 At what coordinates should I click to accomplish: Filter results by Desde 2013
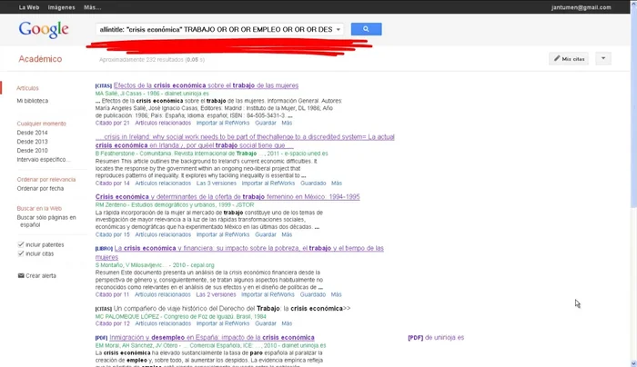(32, 142)
